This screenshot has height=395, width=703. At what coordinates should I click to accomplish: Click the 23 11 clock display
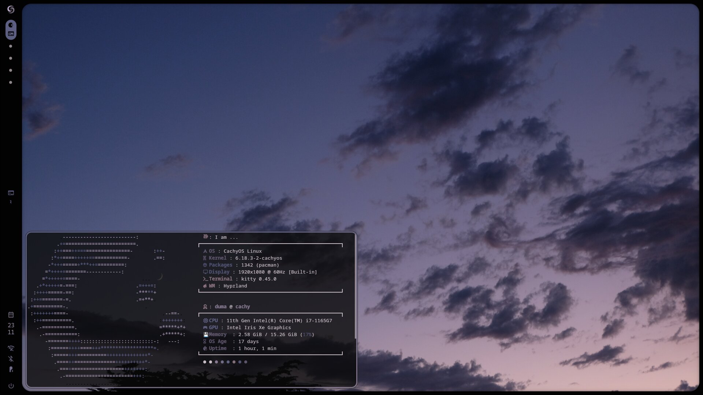pyautogui.click(x=11, y=329)
